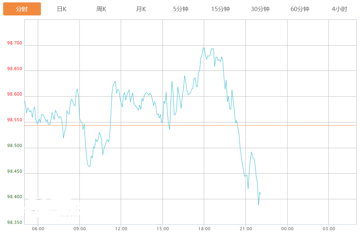
Task: Click the 98.400 price axis label
Action: pyautogui.click(x=15, y=197)
